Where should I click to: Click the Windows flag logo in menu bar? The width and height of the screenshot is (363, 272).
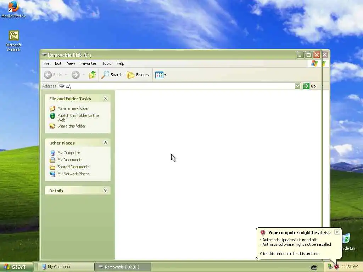(314, 63)
